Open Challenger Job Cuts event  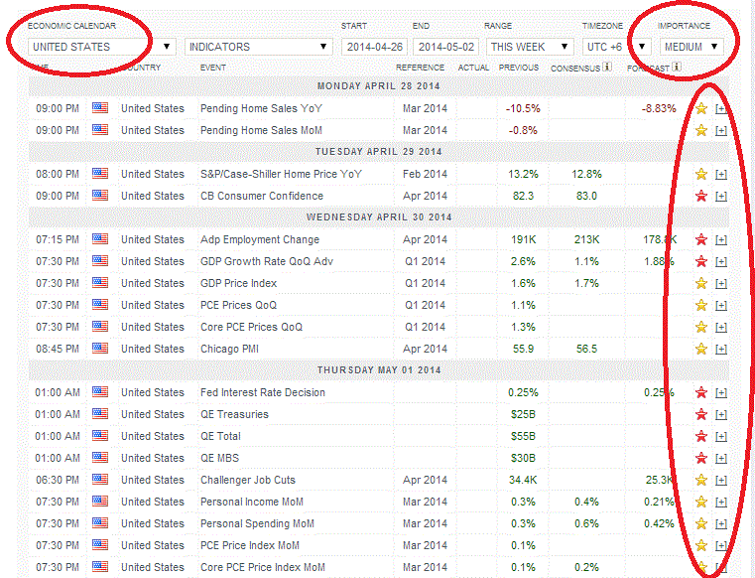(x=247, y=480)
